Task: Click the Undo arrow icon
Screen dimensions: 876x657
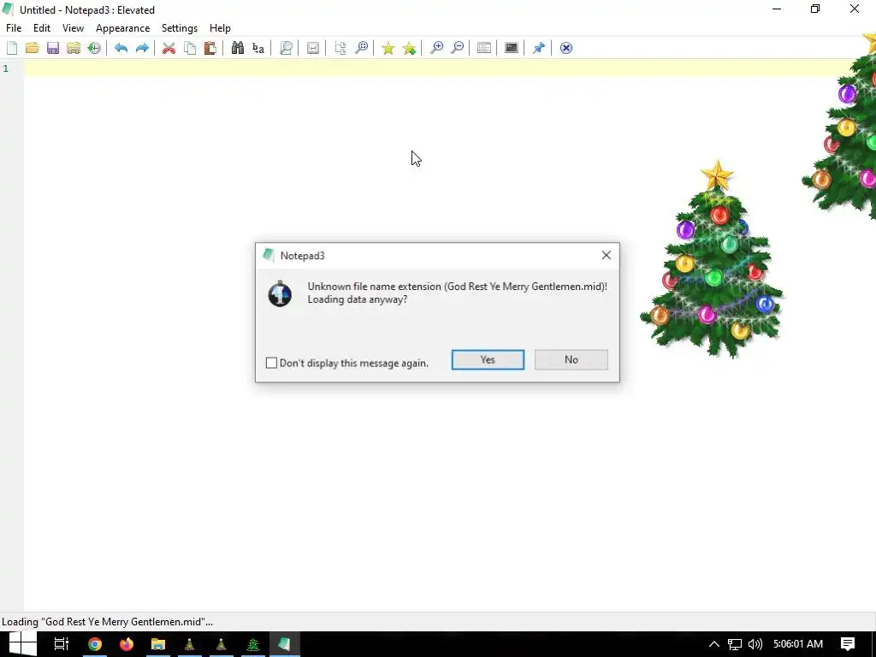Action: [121, 48]
